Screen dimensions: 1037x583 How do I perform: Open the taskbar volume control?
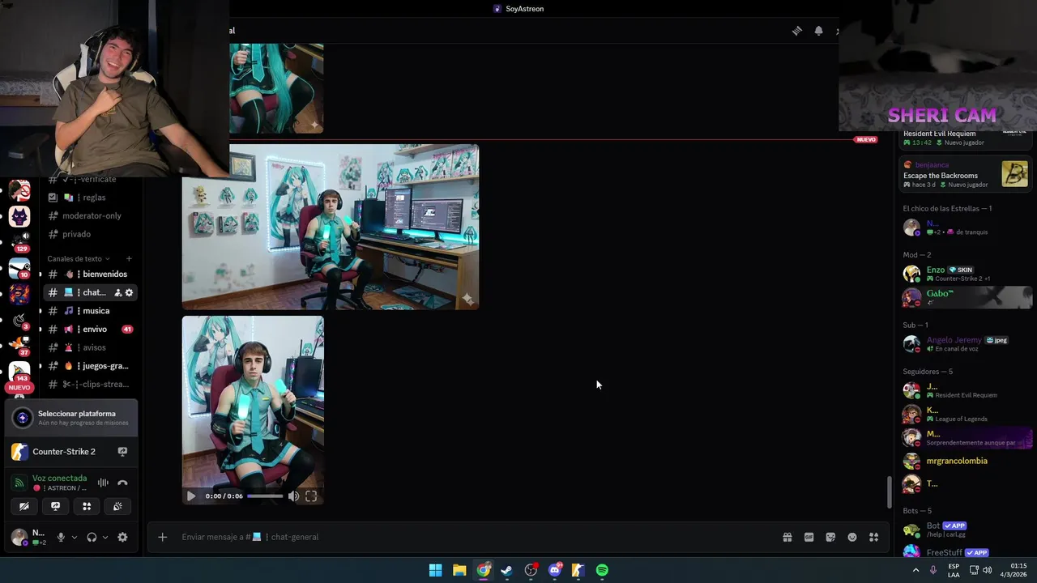(987, 570)
